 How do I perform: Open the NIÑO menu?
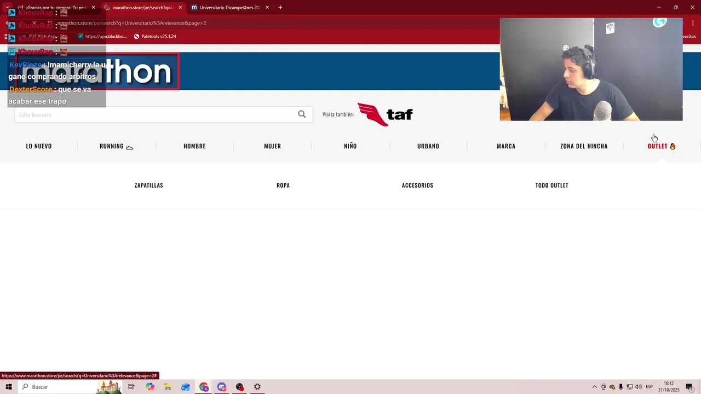pyautogui.click(x=350, y=146)
